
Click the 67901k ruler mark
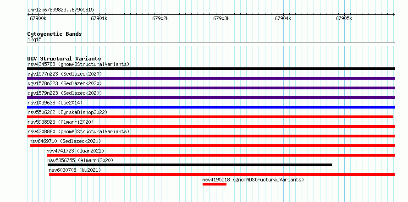coord(99,18)
